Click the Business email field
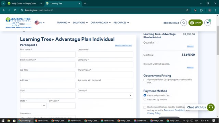The width and height of the screenshot is (219, 123). point(48,65)
